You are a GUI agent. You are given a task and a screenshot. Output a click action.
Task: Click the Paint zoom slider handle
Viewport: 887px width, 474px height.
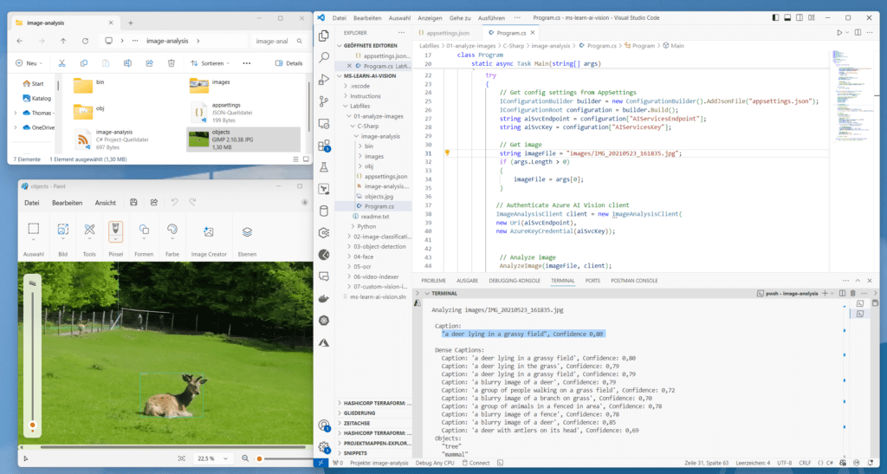[259, 458]
